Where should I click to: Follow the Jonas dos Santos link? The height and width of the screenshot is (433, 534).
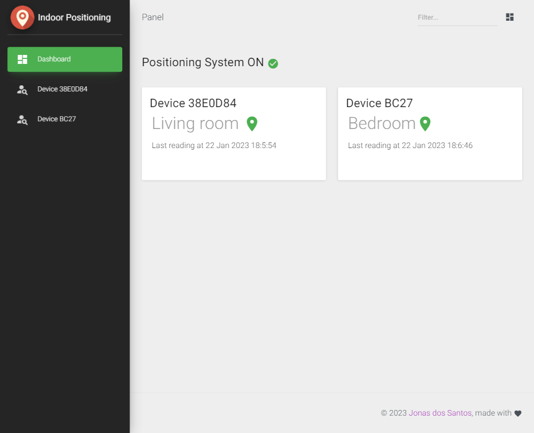click(440, 413)
